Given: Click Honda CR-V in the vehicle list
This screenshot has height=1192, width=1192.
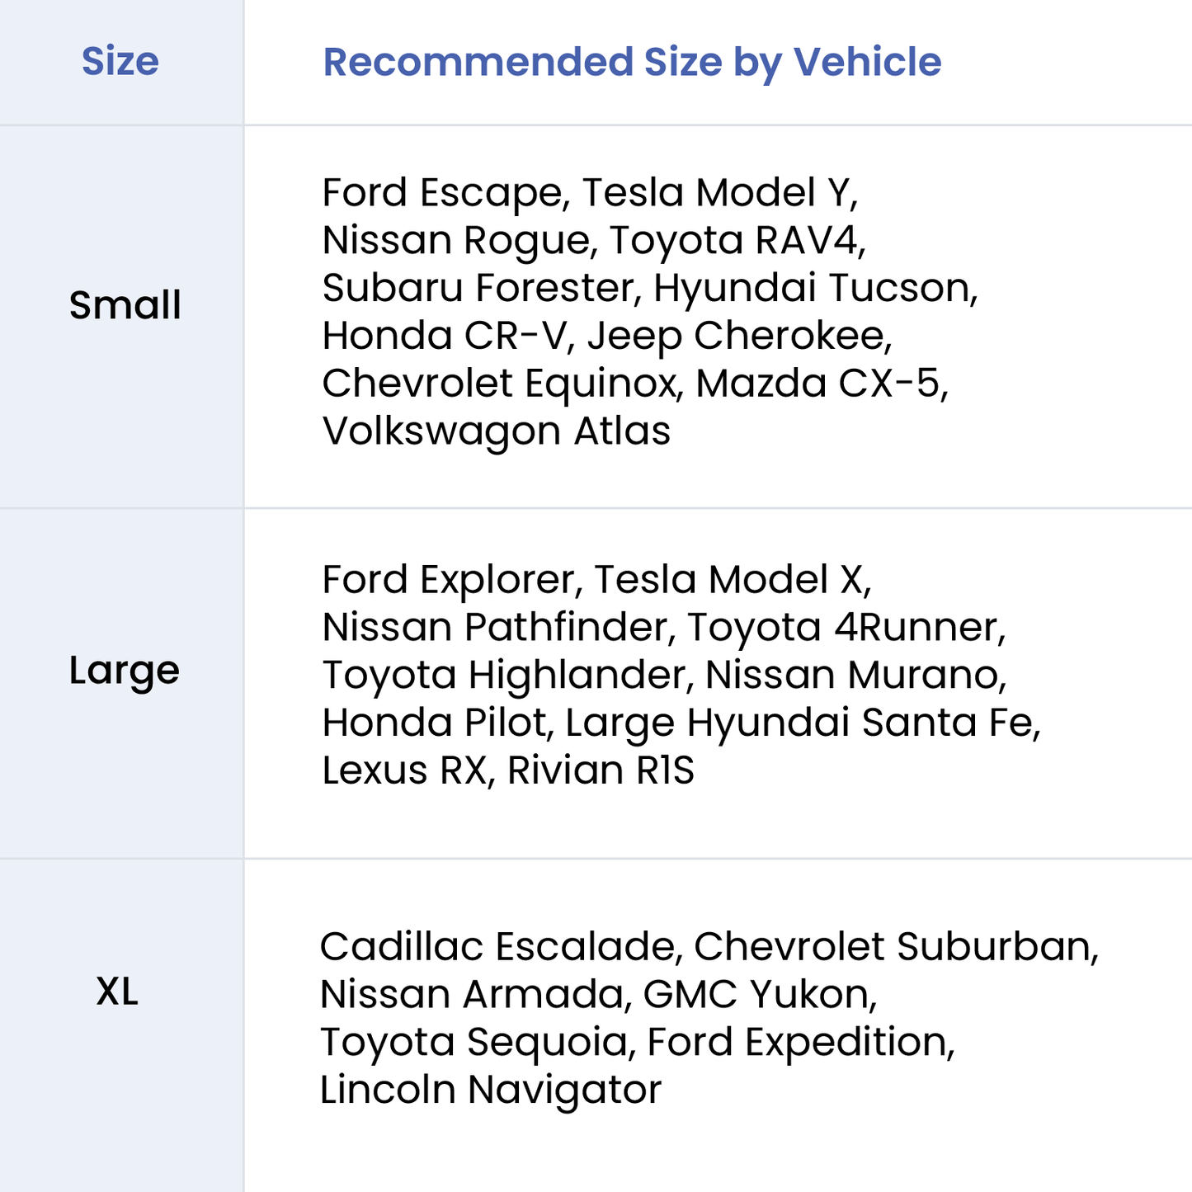Looking at the screenshot, I should 444,337.
